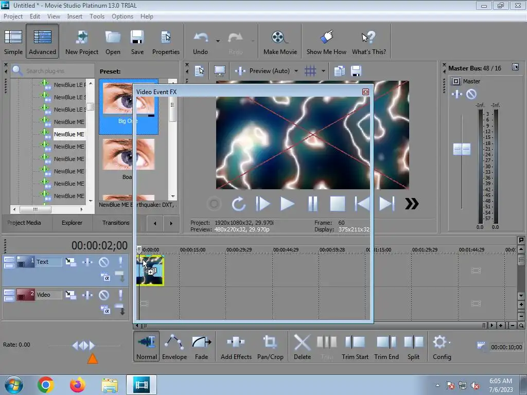527x395 pixels.
Task: Open Project menu
Action: [x=13, y=16]
